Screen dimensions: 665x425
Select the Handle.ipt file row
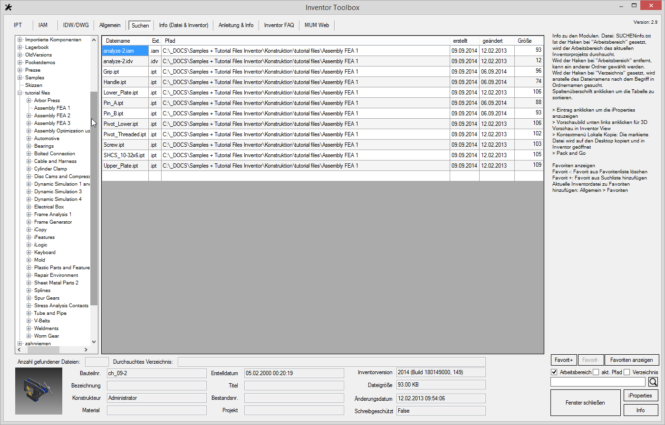pyautogui.click(x=323, y=82)
